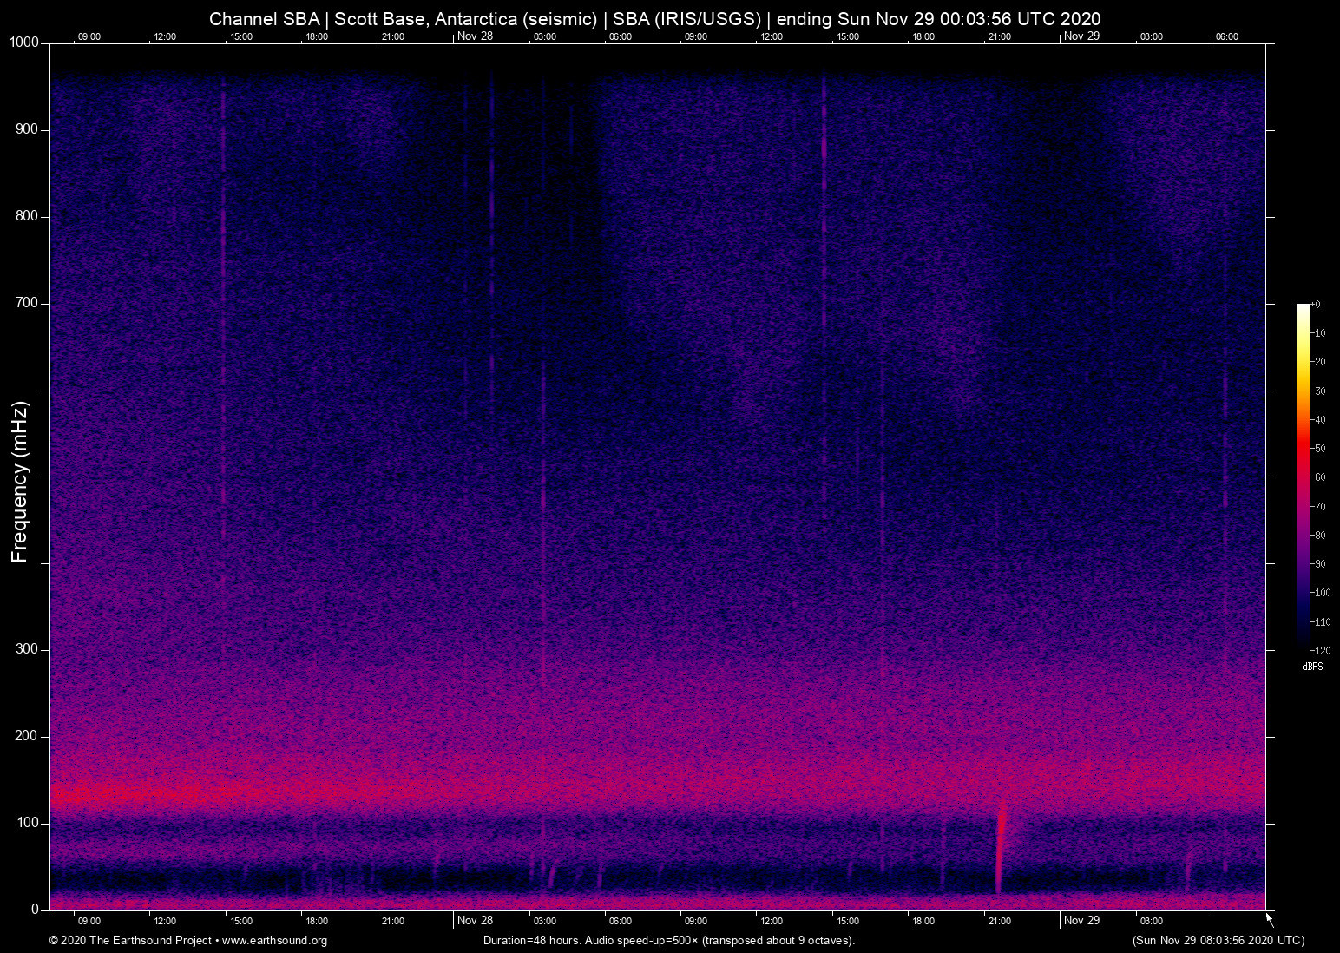Image resolution: width=1340 pixels, height=953 pixels.
Task: Select the "Frequency (mHz)" vertical axis label
Action: 20,482
